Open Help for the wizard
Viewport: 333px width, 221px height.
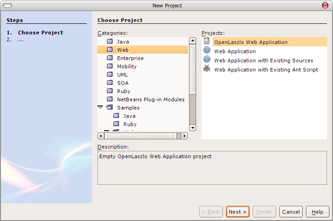[317, 212]
